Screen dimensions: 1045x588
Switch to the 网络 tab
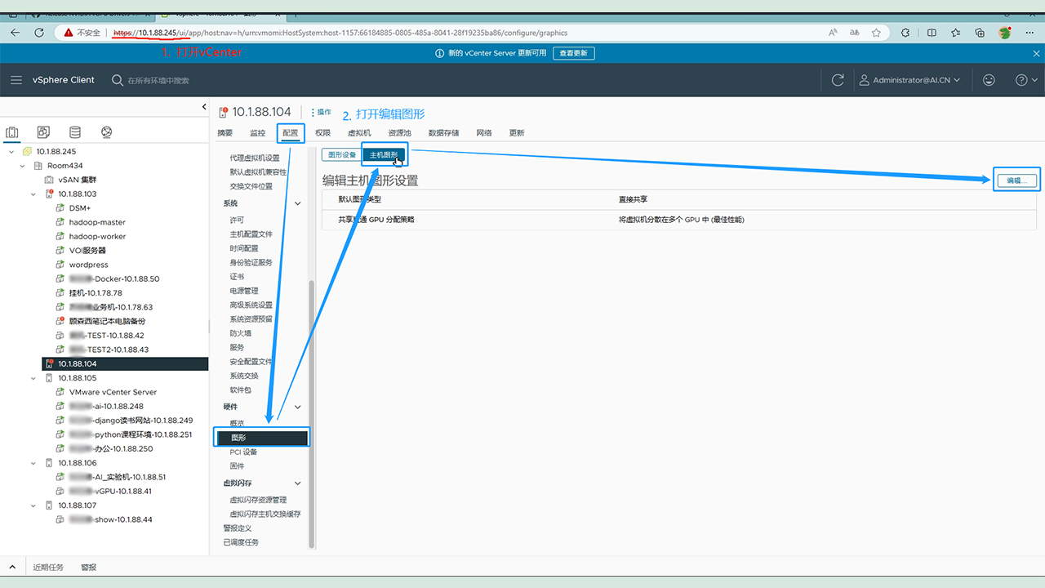tap(484, 133)
